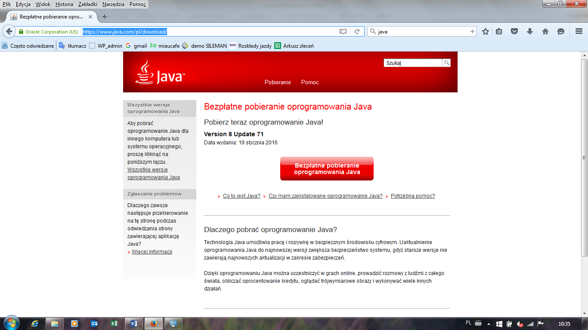The image size is (588, 330).
Task: Open Action Center flag icon
Action: click(541, 324)
